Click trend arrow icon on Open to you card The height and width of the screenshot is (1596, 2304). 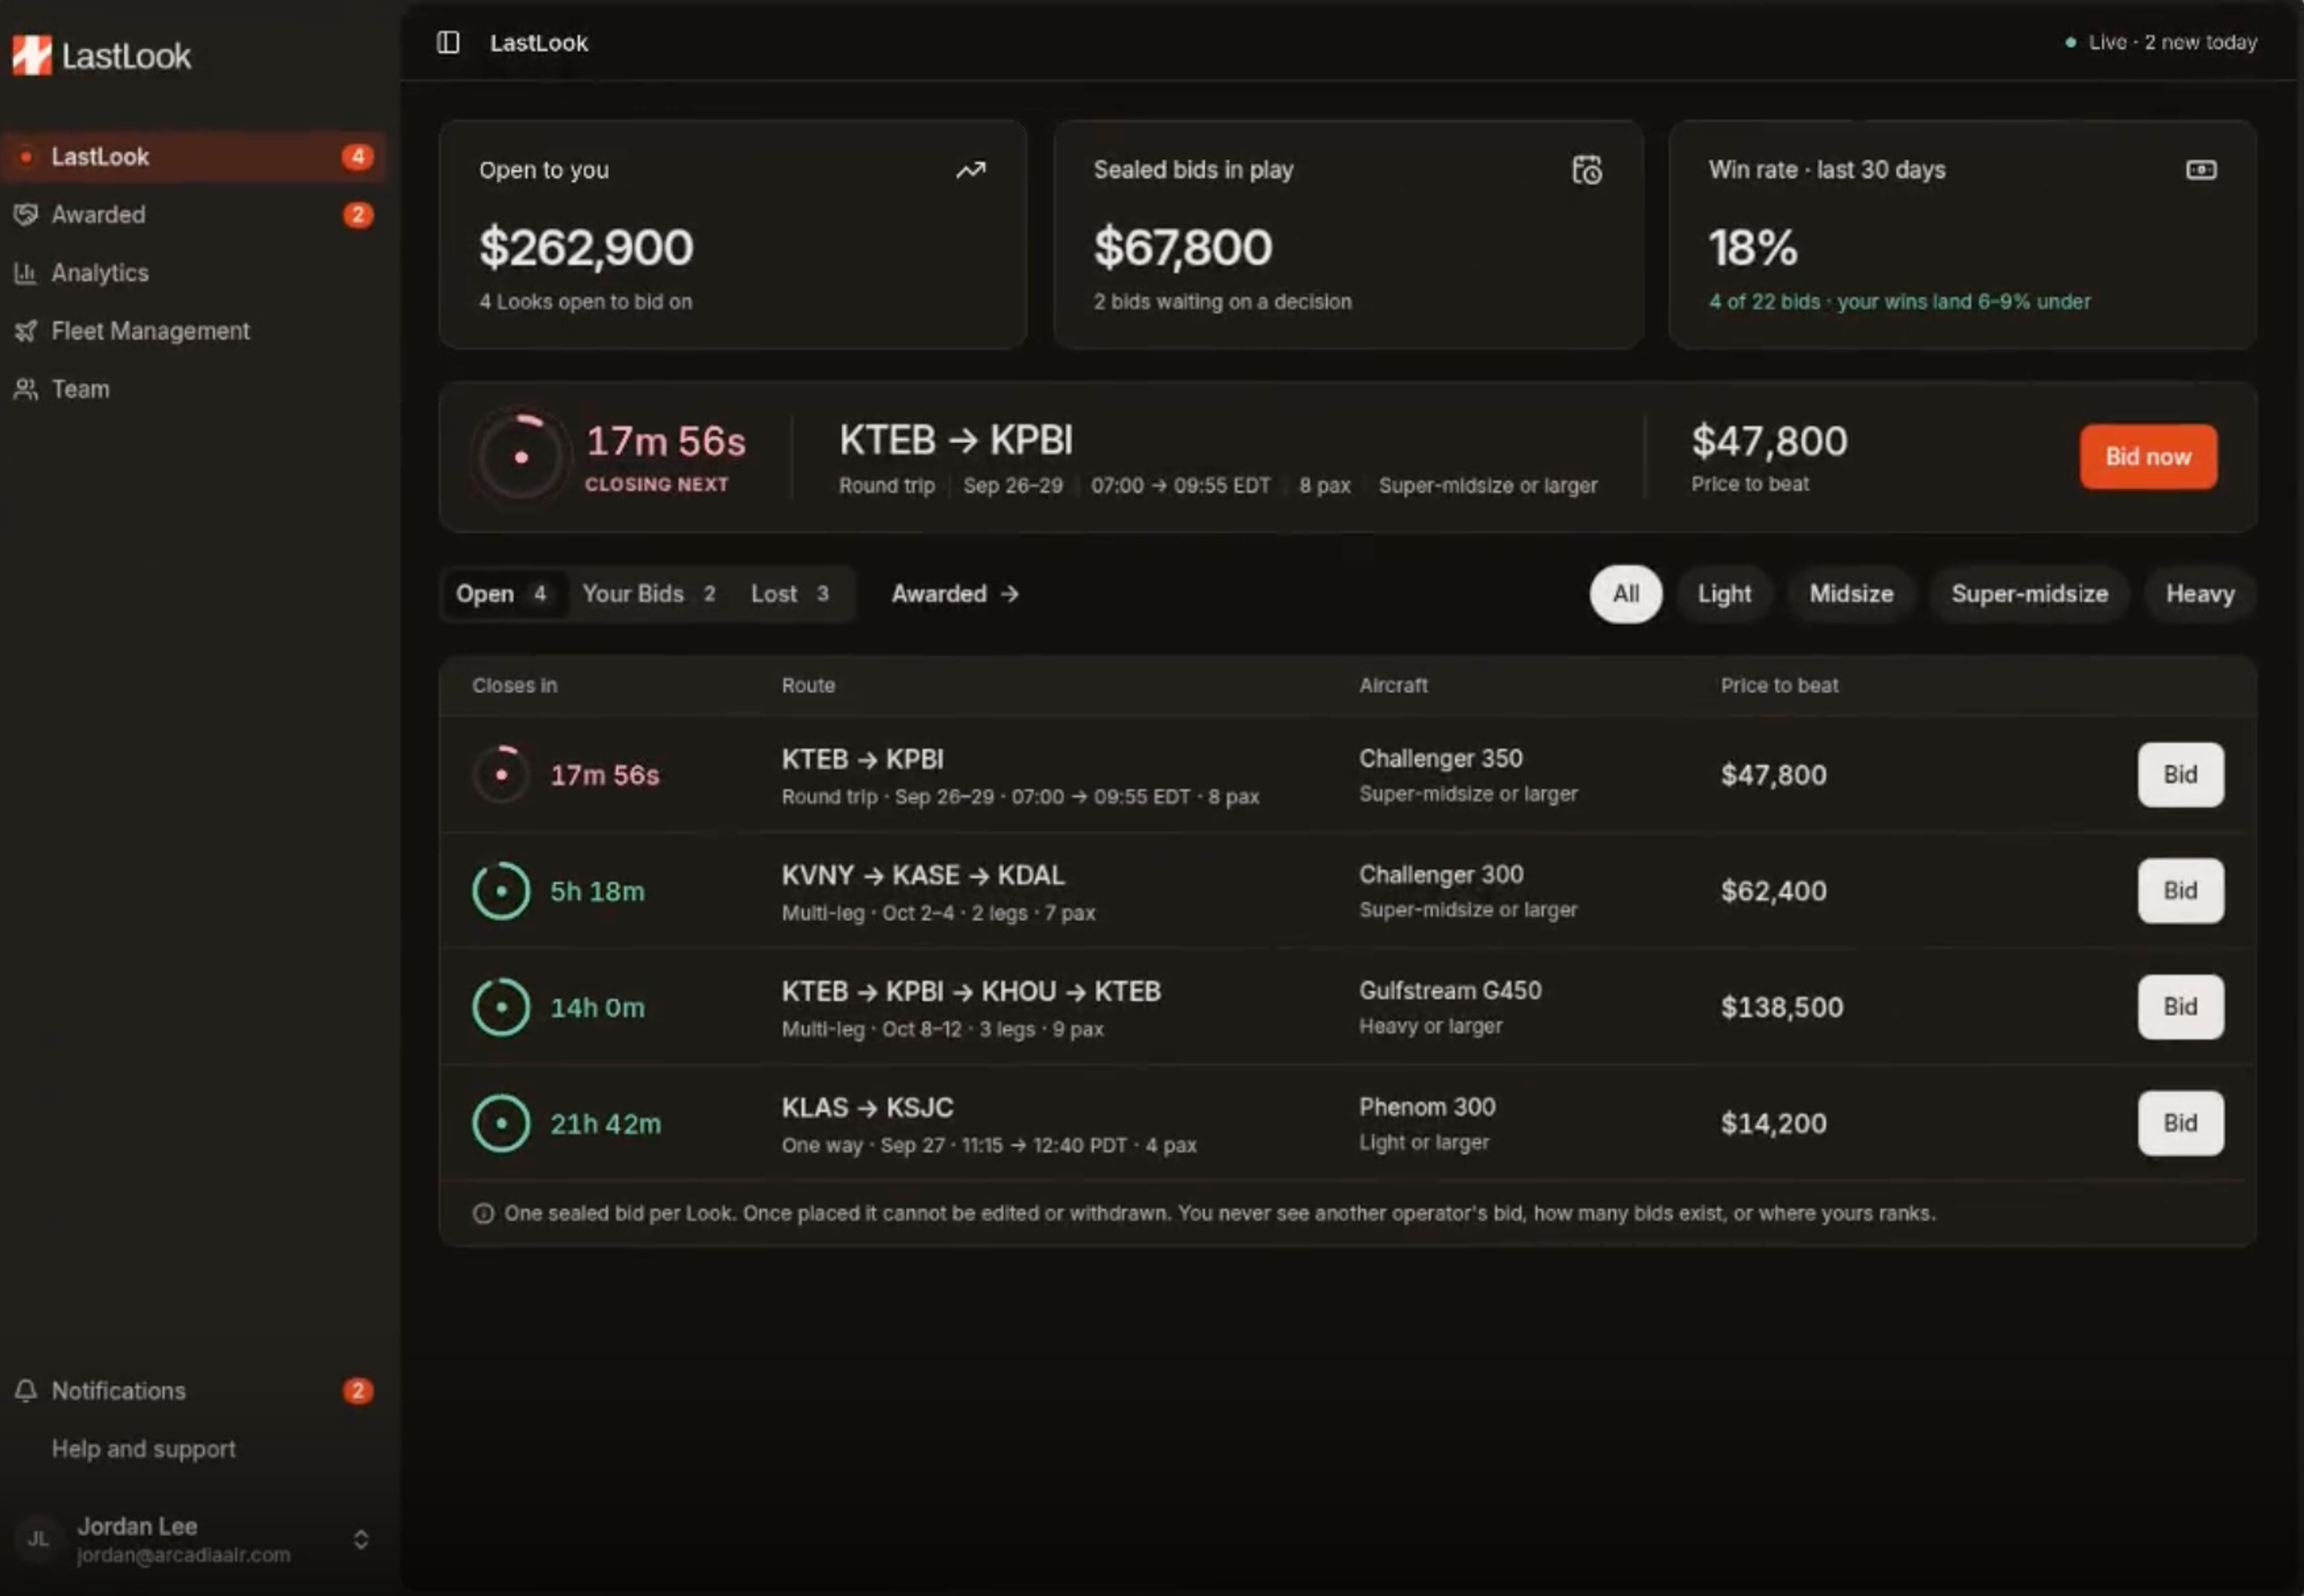tap(970, 170)
